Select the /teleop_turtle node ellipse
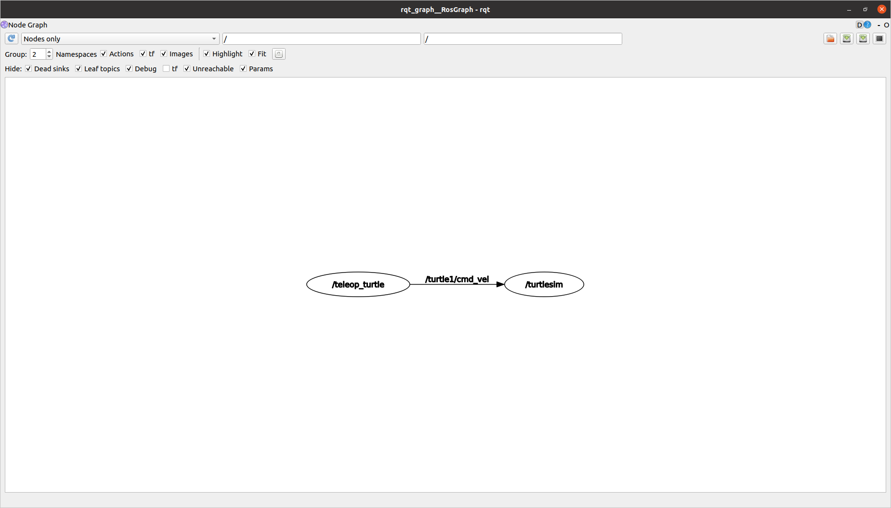The image size is (891, 508). click(x=358, y=285)
